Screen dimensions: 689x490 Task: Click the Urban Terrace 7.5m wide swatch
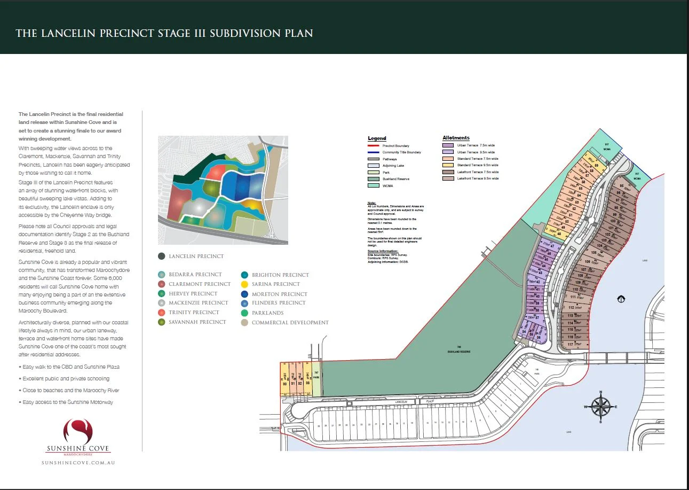click(x=449, y=145)
